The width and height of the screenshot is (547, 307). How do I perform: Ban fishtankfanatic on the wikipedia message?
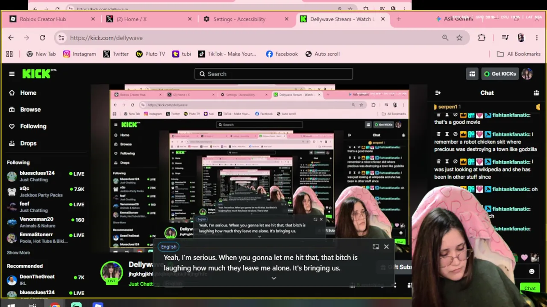pos(456,162)
